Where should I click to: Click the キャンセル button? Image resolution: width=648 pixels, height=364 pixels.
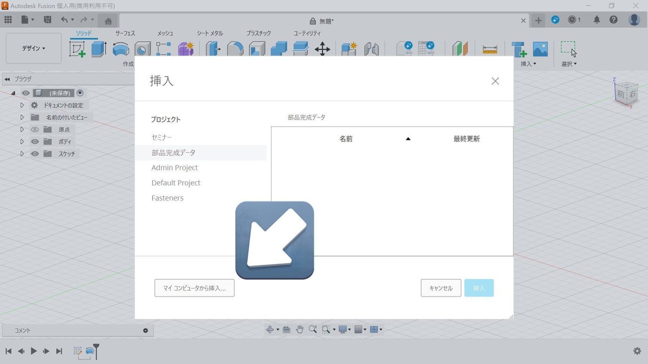pos(441,288)
